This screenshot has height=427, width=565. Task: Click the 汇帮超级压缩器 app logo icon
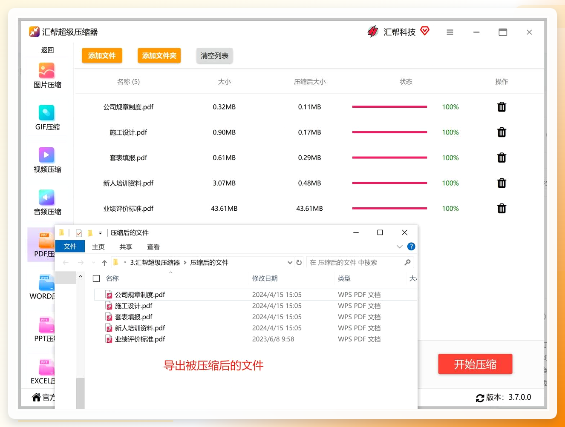click(34, 32)
